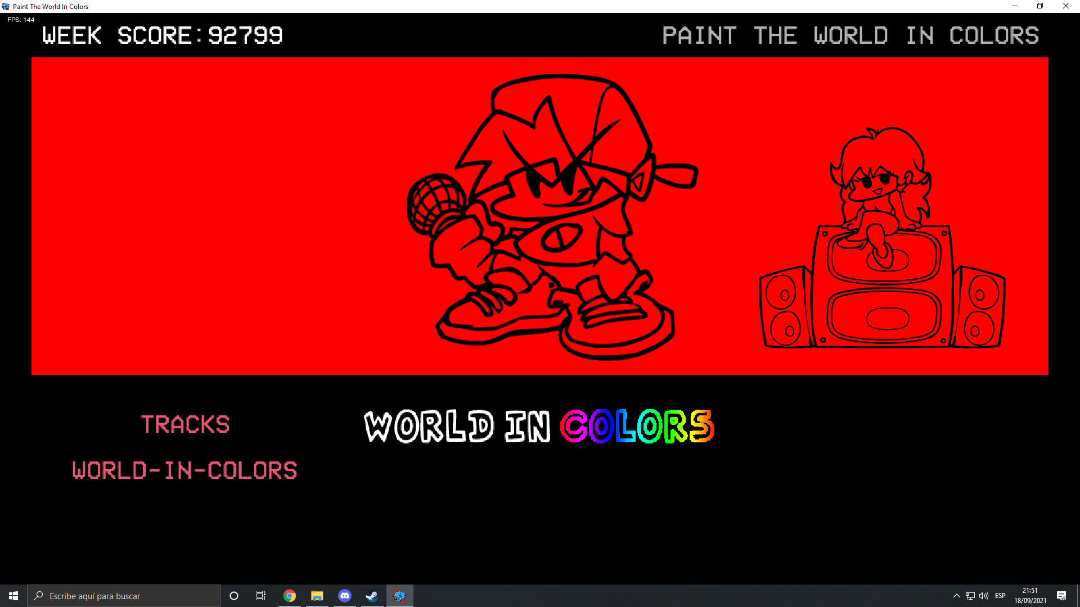
Task: Open the network connections flyout
Action: pyautogui.click(x=970, y=596)
